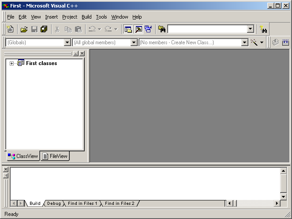Click the WizardBar wand action icon
This screenshot has height=219, width=292.
pos(254,42)
